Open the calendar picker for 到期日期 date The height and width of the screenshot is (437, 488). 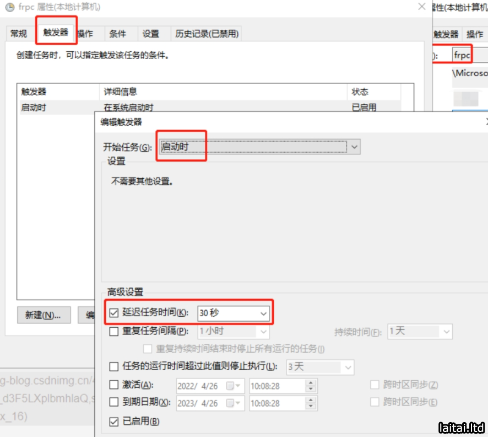coord(238,403)
